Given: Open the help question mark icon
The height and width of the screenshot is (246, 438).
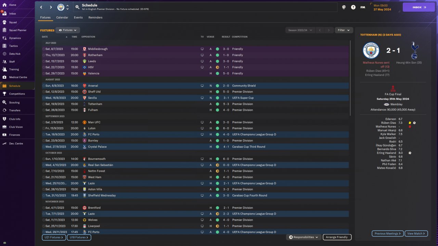Looking at the screenshot, I should [x=353, y=7].
